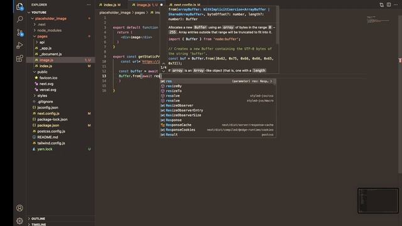The image size is (402, 226).
Task: Choose the ResizeObserverEntry suggestion
Action: 218,110
